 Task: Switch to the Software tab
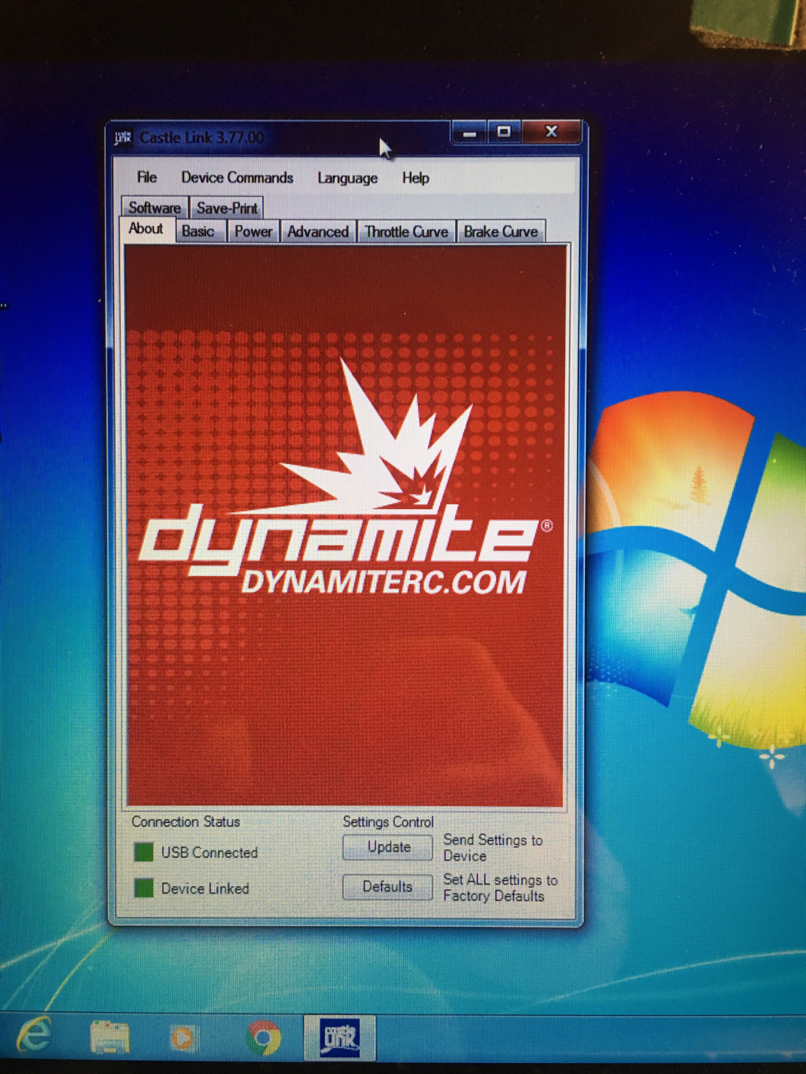[154, 208]
